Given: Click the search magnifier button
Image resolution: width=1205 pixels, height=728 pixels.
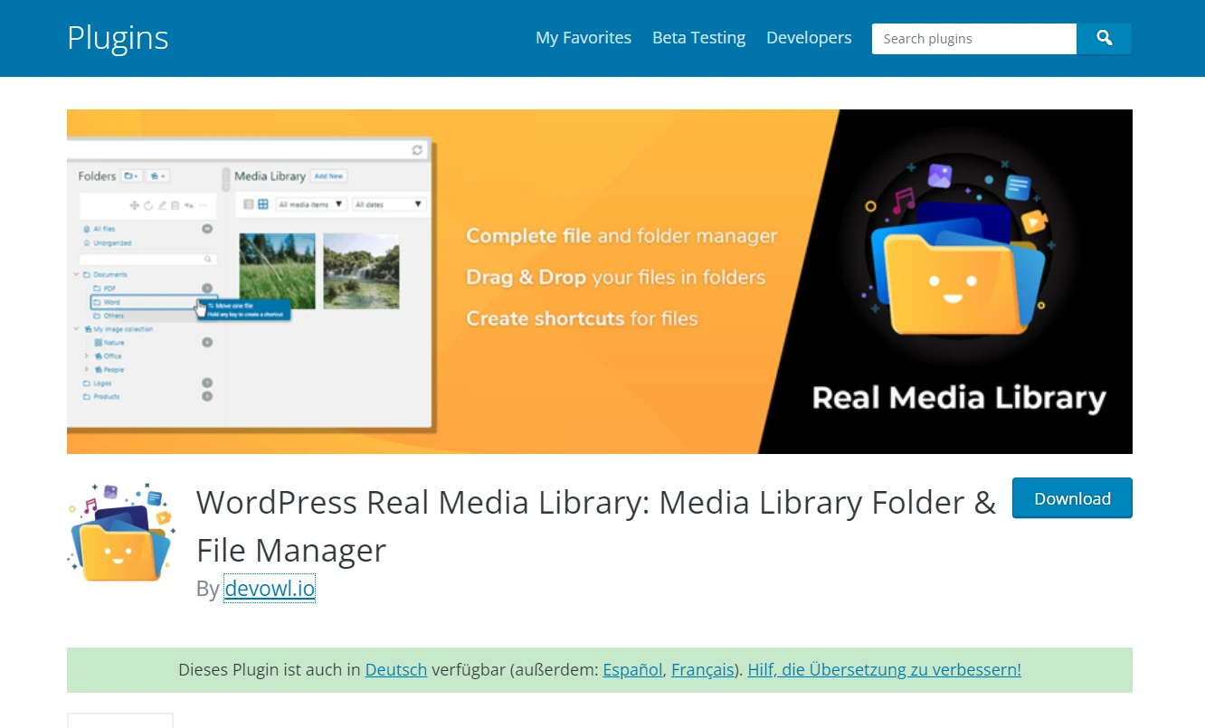Looking at the screenshot, I should [1104, 38].
